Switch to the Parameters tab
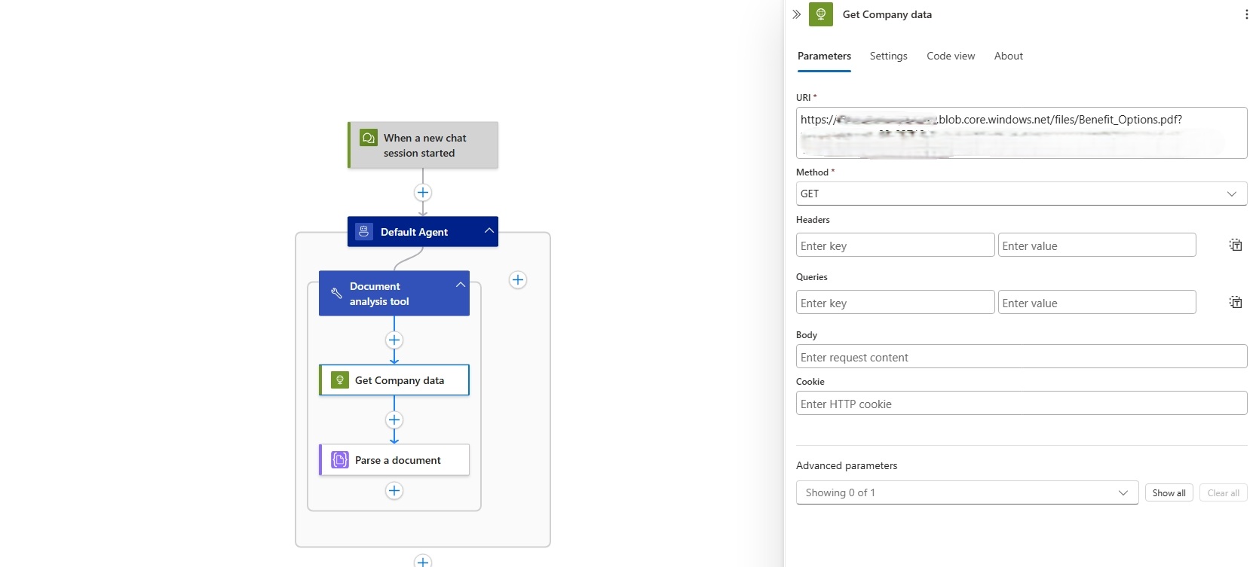The image size is (1256, 567). [x=824, y=56]
